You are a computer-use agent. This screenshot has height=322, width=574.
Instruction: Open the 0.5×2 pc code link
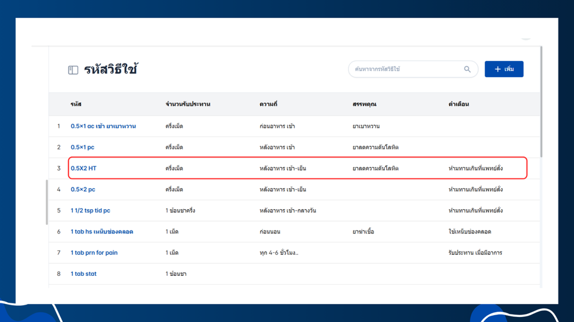click(x=83, y=189)
